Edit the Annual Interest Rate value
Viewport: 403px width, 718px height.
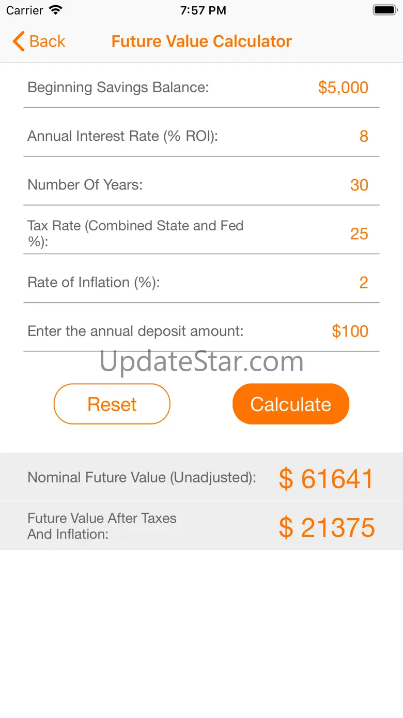pos(363,136)
